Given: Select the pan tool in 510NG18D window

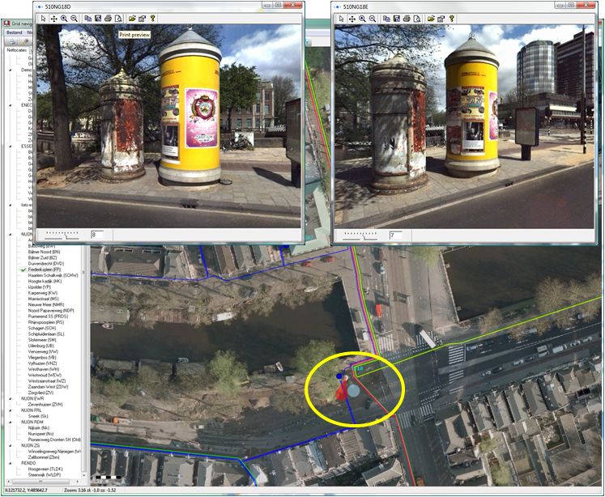Looking at the screenshot, I should (x=53, y=18).
